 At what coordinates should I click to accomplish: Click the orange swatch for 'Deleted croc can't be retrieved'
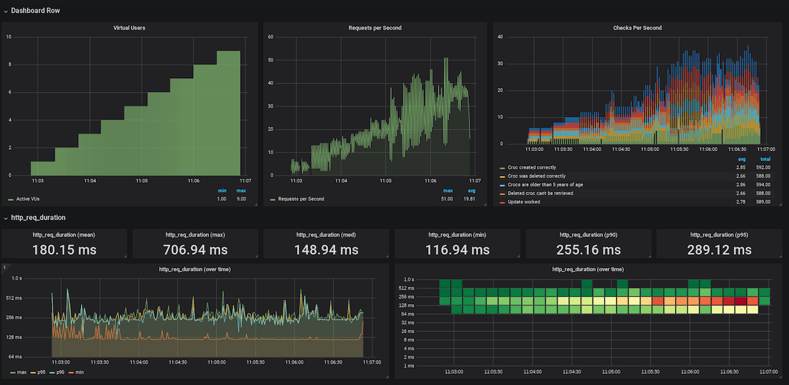point(503,193)
